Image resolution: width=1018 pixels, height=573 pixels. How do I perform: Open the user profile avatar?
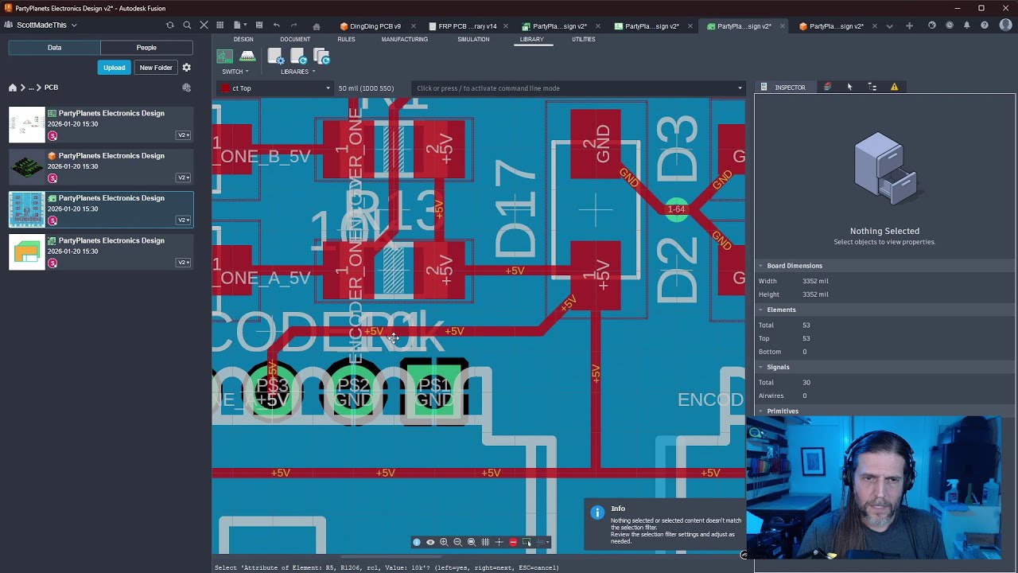point(1005,25)
